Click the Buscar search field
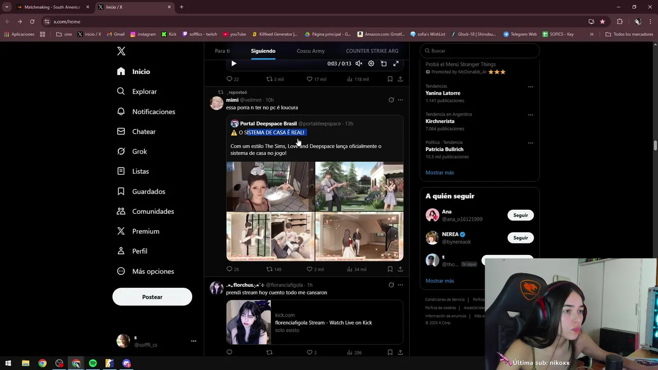The height and width of the screenshot is (370, 658). [480, 51]
